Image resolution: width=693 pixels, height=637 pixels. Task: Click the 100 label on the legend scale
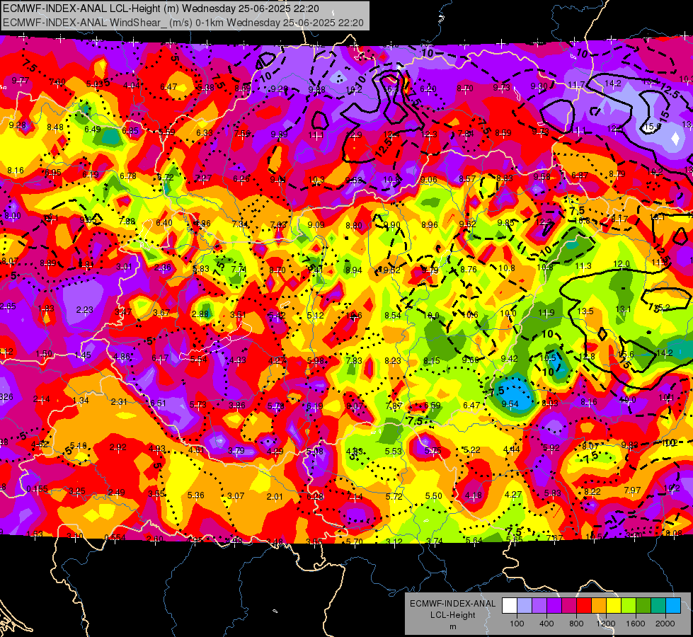click(x=517, y=624)
